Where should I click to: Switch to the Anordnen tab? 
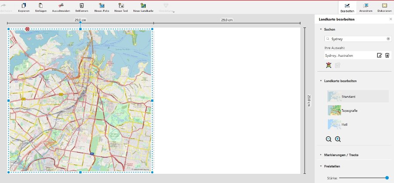365,7
